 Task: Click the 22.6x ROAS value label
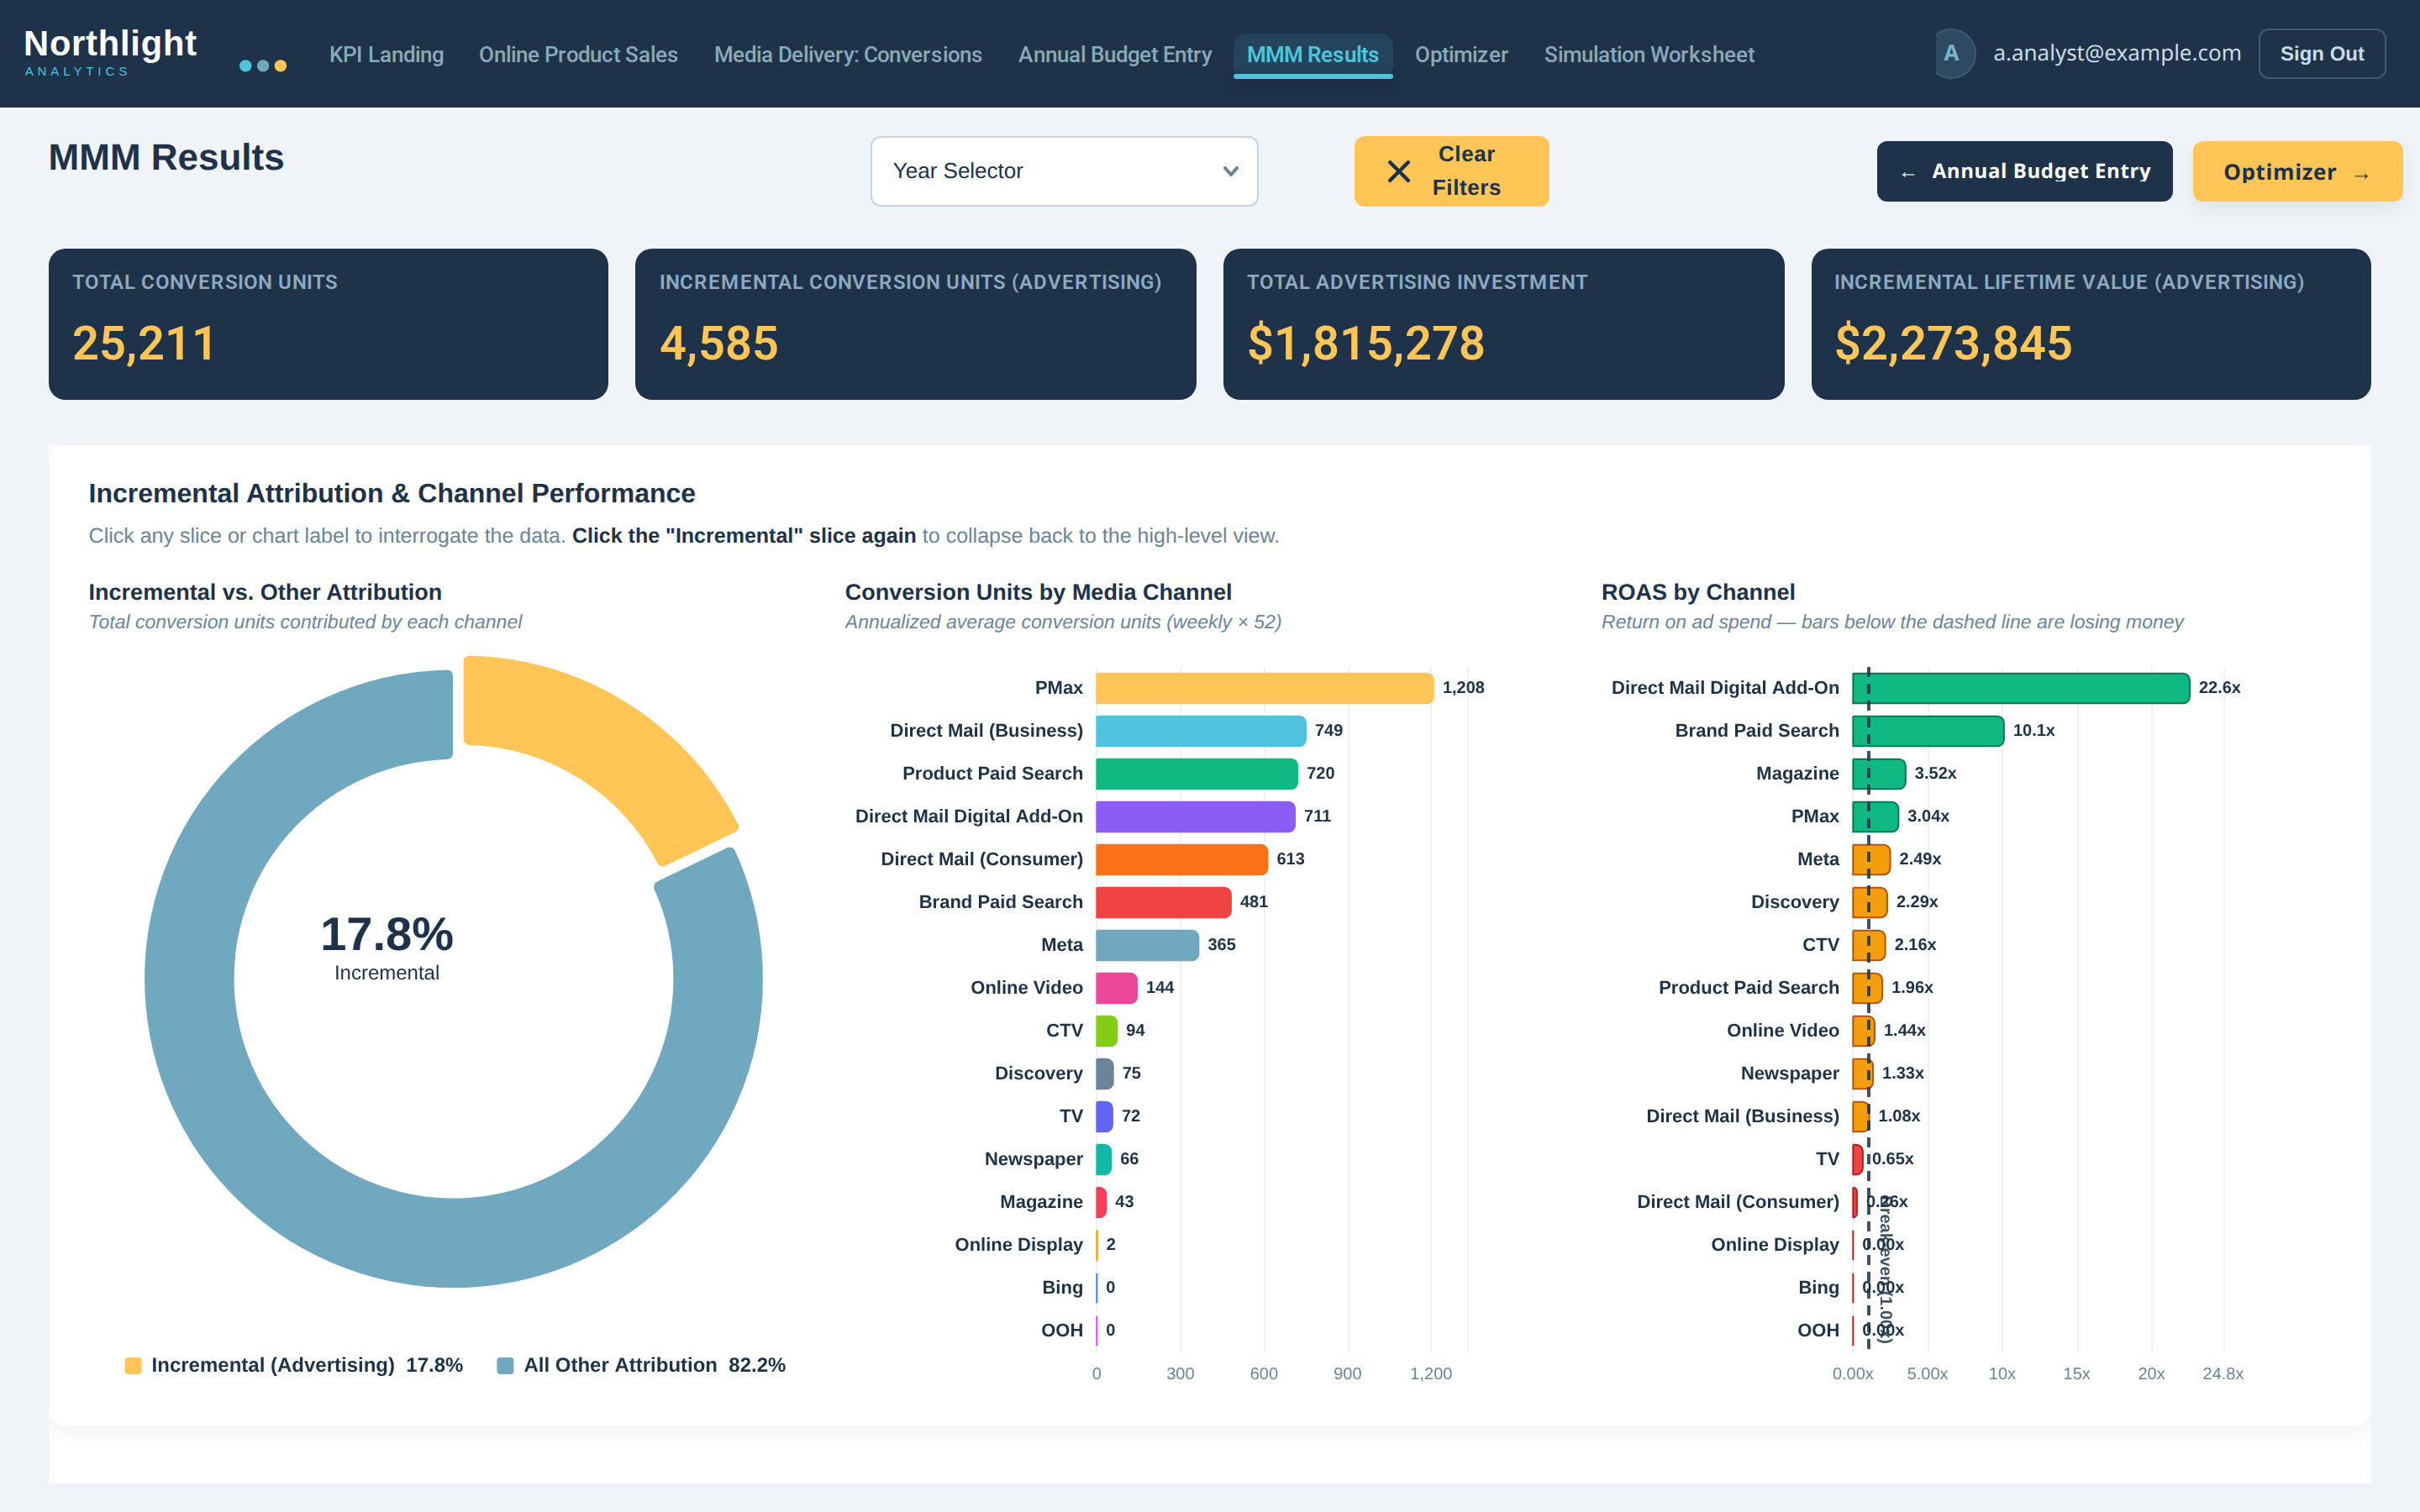coord(2219,688)
